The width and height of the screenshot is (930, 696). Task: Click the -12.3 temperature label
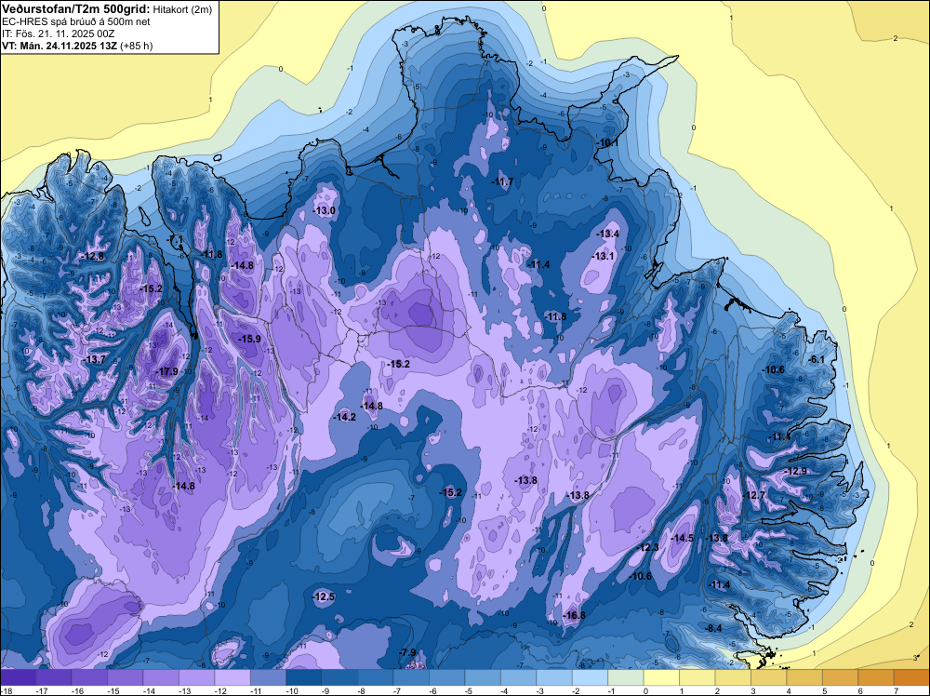point(647,548)
